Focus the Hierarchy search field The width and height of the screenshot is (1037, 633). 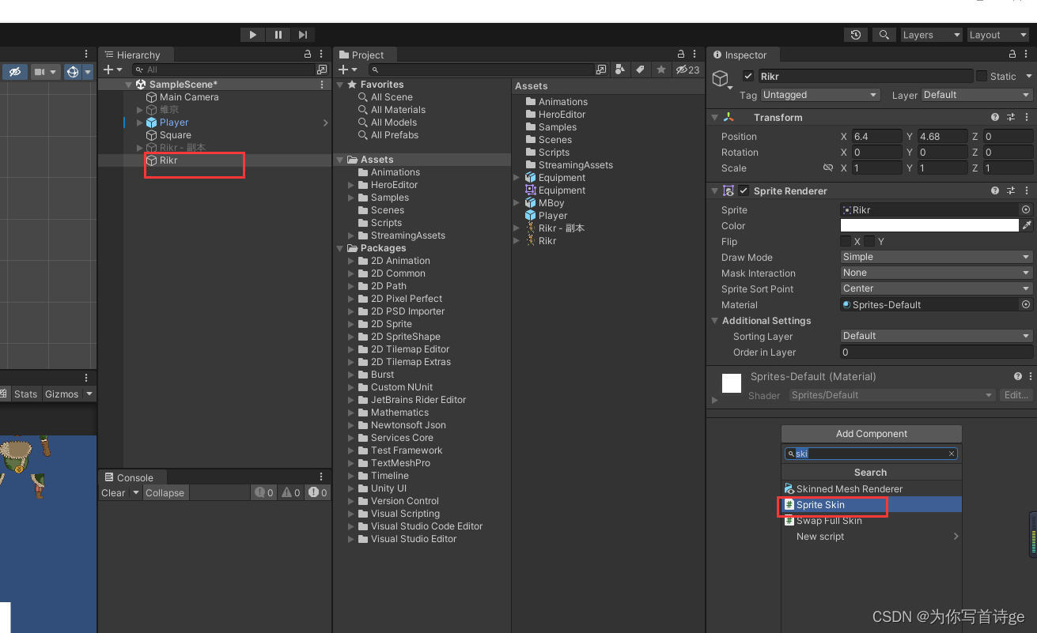pos(225,70)
